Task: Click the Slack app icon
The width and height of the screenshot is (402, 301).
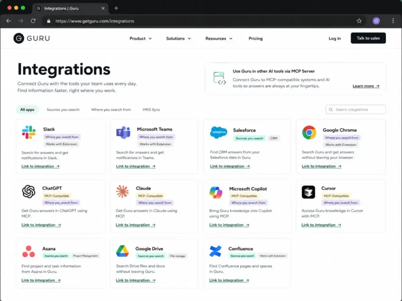Action: (29, 132)
